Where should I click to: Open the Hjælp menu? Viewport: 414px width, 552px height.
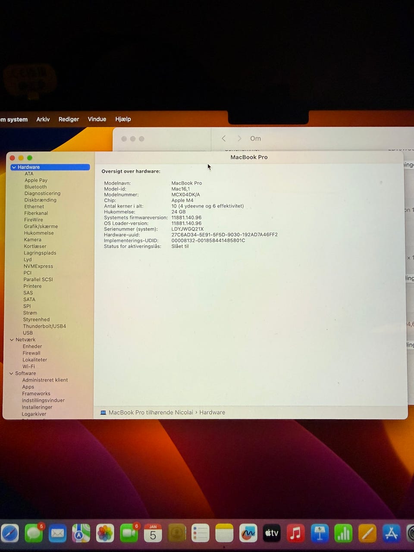pyautogui.click(x=123, y=119)
